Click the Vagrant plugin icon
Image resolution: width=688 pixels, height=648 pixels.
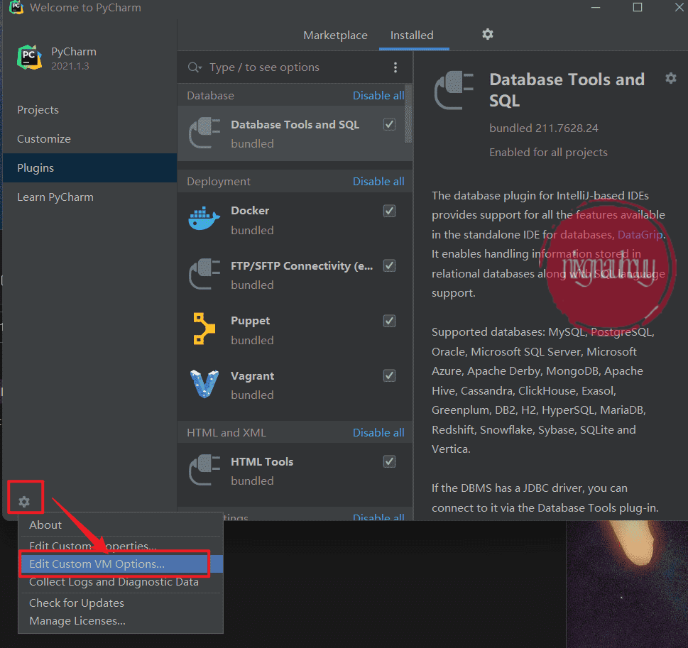(204, 384)
